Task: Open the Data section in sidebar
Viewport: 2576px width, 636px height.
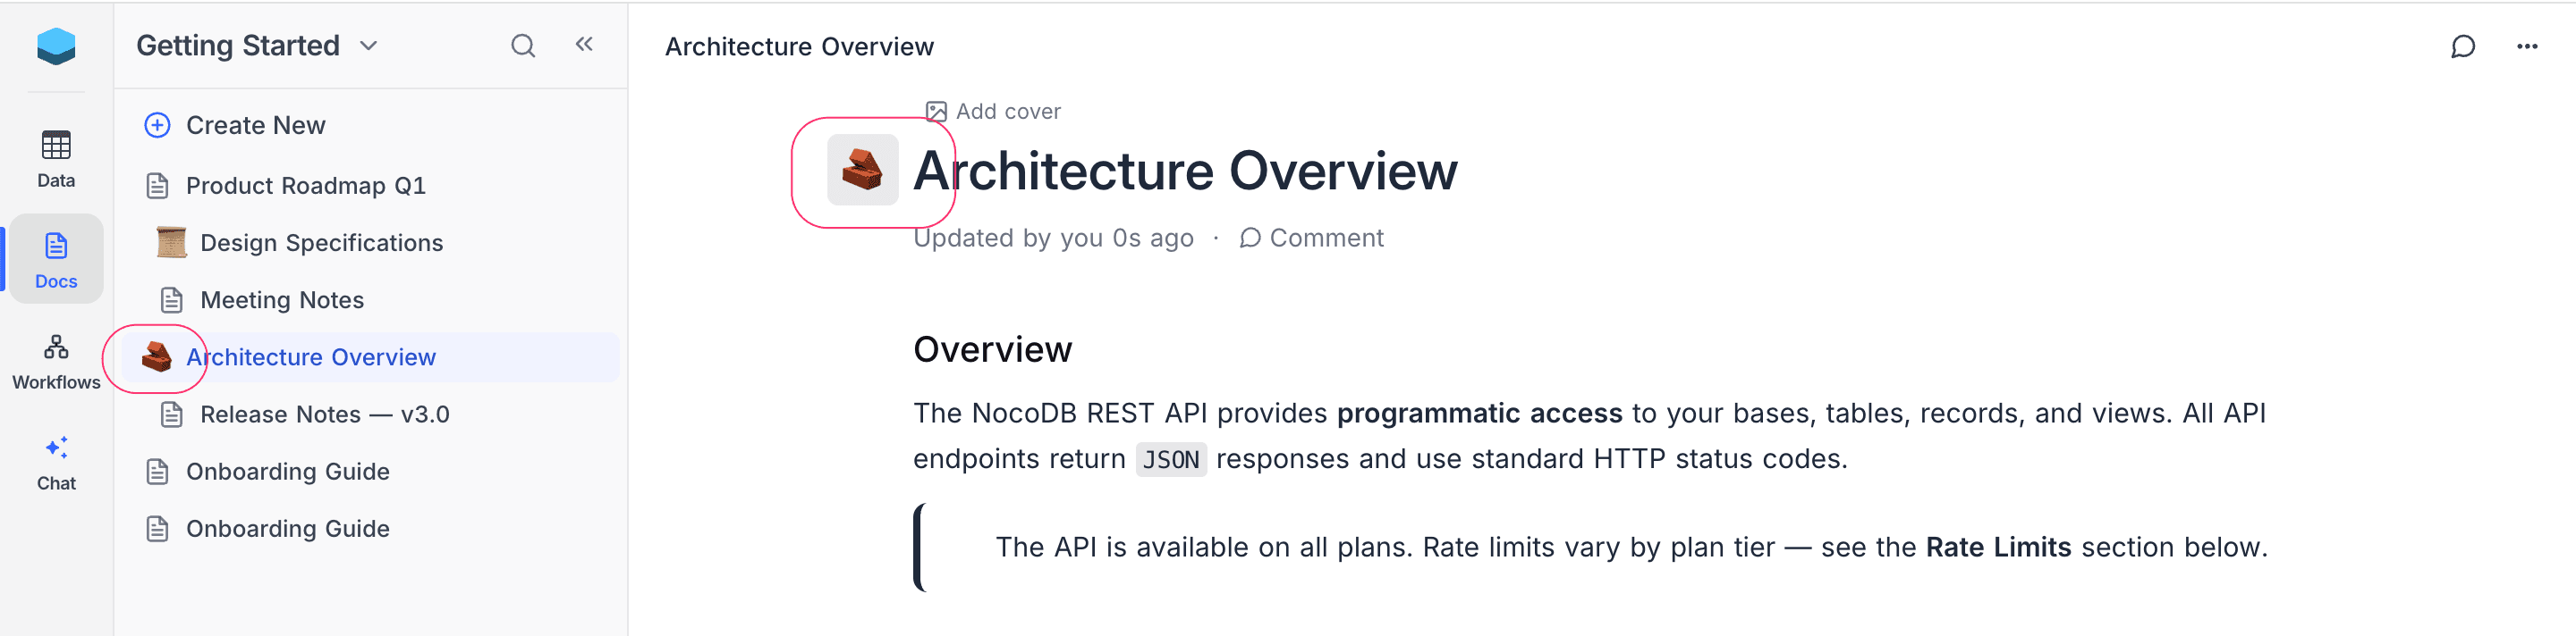Action: click(x=56, y=158)
